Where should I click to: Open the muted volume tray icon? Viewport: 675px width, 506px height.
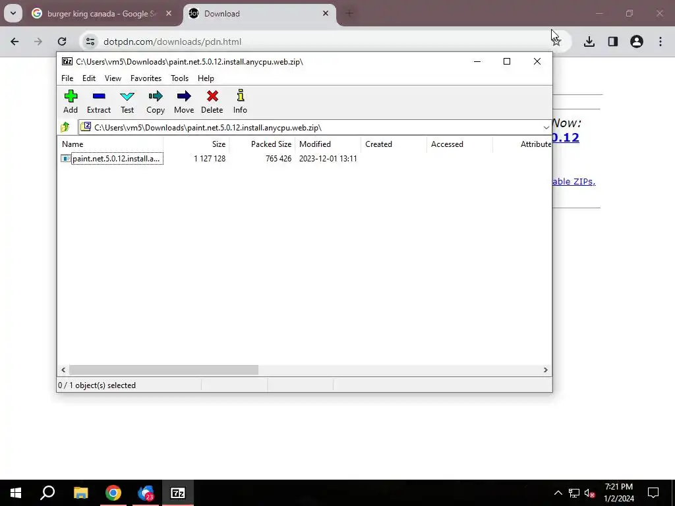tap(589, 493)
